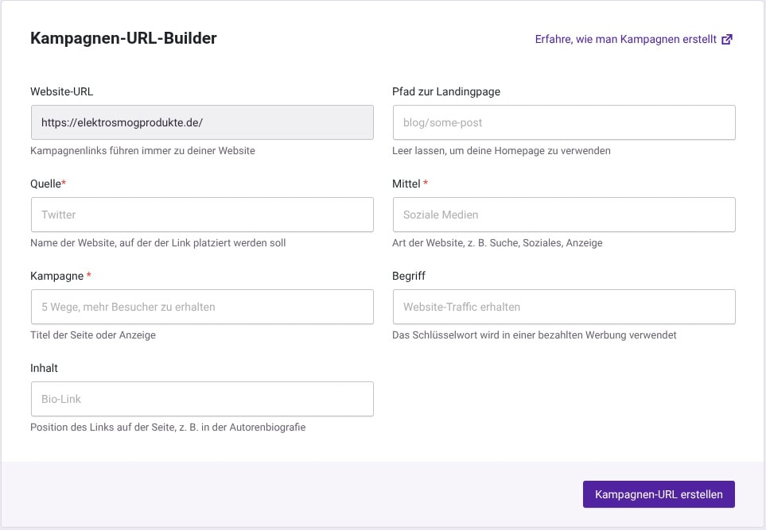Click the 'Website-URL' field label

(61, 91)
